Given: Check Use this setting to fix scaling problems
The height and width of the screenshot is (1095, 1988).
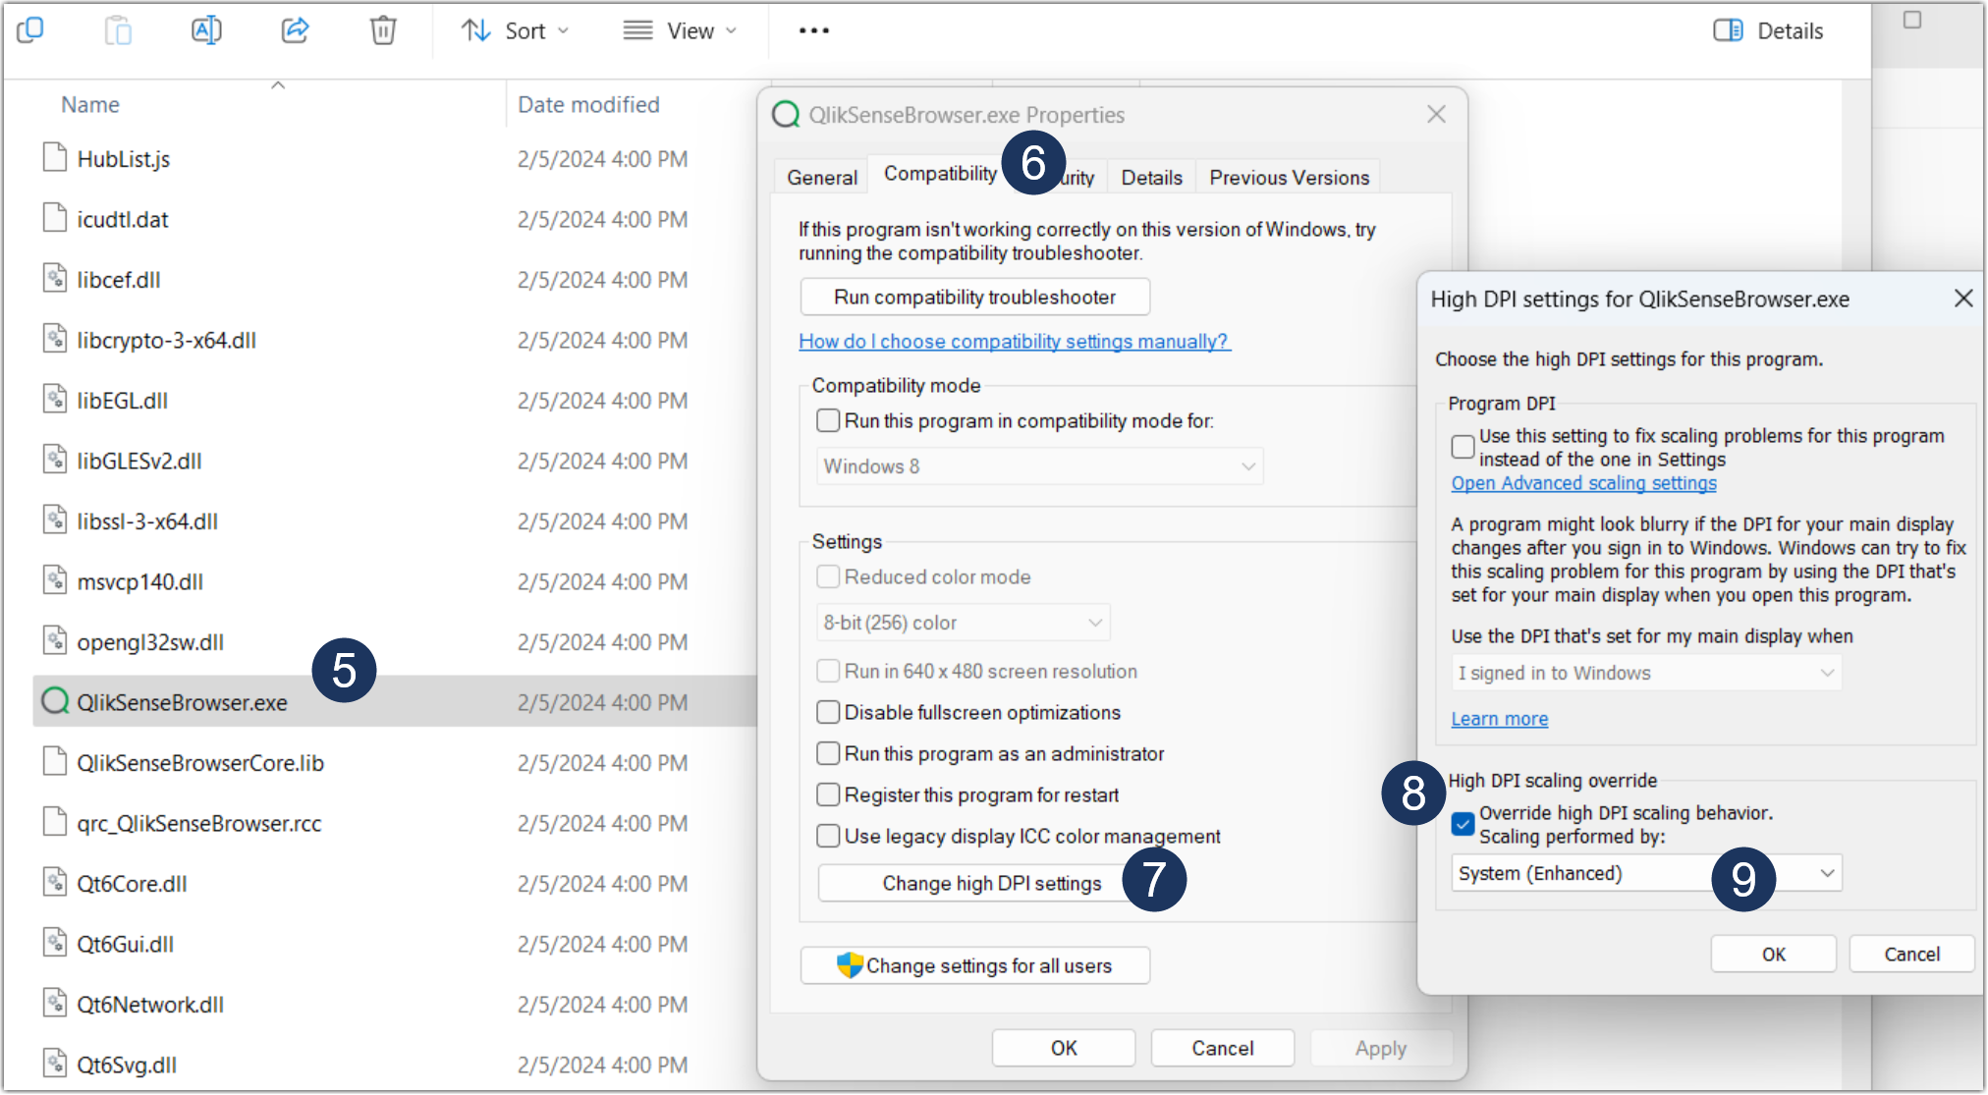Looking at the screenshot, I should 1463,447.
